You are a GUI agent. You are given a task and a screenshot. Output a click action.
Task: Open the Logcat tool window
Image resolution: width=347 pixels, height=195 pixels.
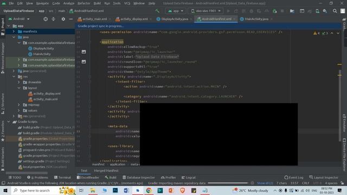(189, 178)
